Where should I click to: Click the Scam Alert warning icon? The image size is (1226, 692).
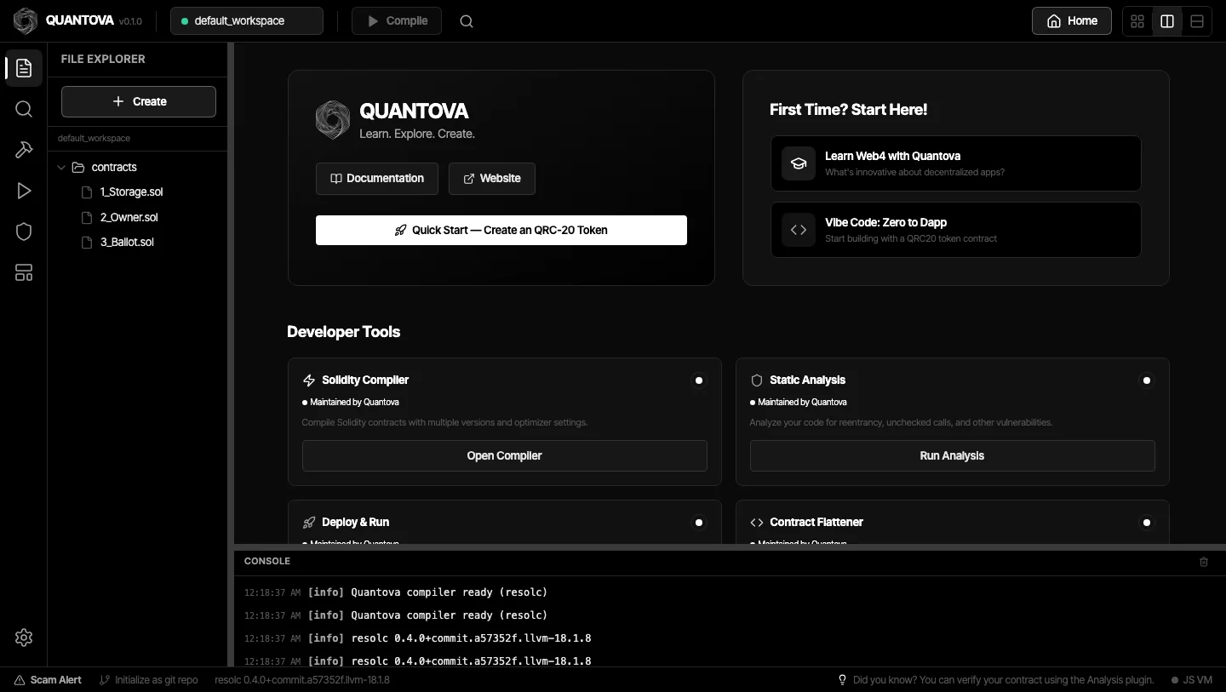(x=20, y=680)
